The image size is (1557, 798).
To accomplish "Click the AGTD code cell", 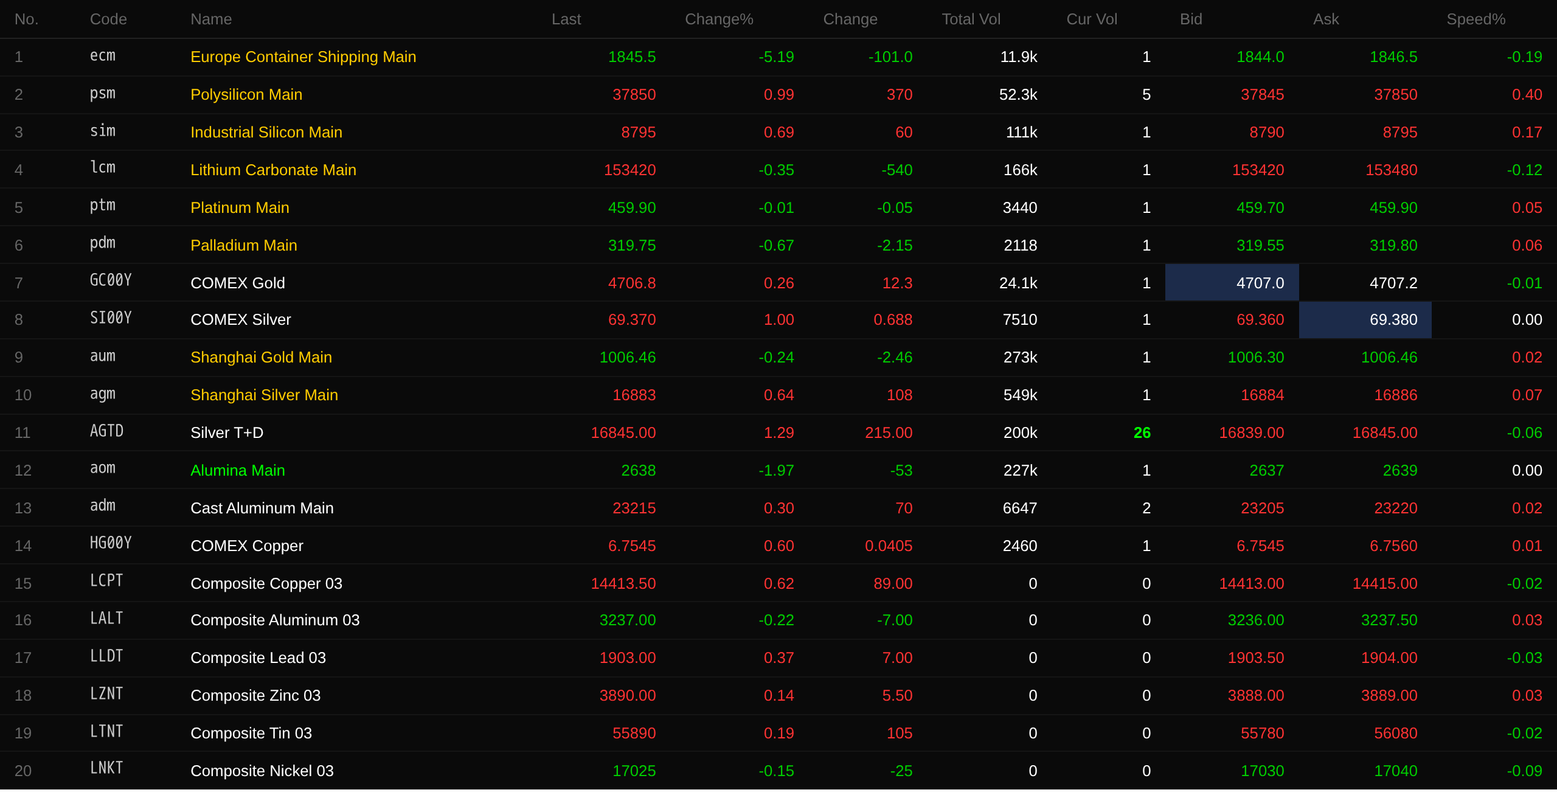I will pyautogui.click(x=106, y=431).
